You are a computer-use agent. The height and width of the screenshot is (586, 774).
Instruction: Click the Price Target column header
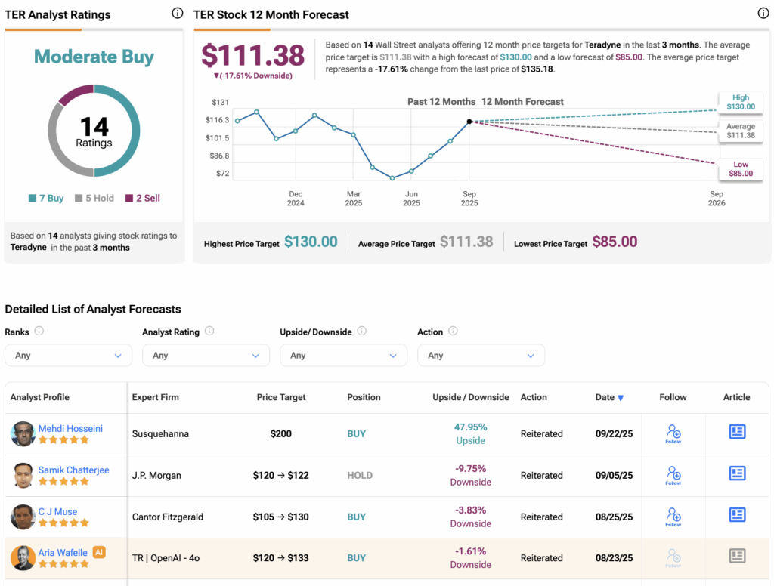click(x=281, y=397)
